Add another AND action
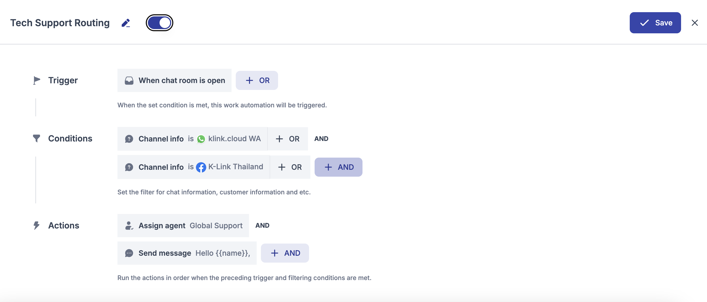The height and width of the screenshot is (302, 707). (x=285, y=253)
